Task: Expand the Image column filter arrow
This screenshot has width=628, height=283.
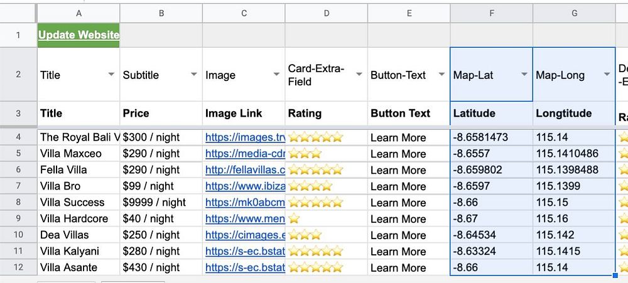Action: pos(277,75)
